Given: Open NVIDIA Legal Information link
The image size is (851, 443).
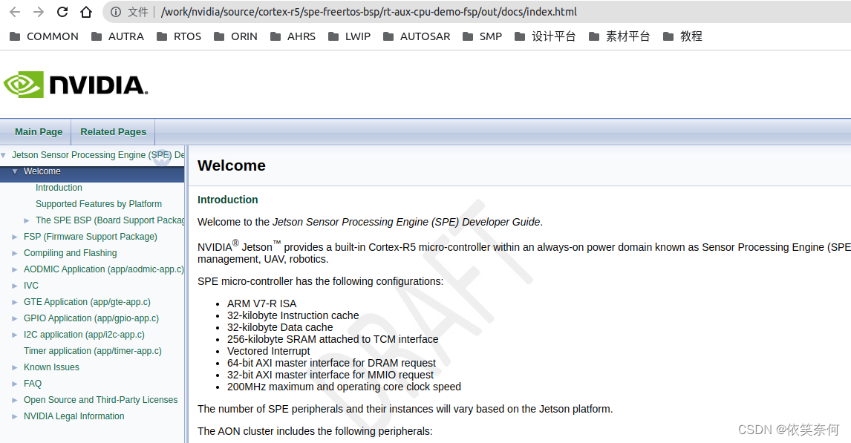Looking at the screenshot, I should 74,416.
